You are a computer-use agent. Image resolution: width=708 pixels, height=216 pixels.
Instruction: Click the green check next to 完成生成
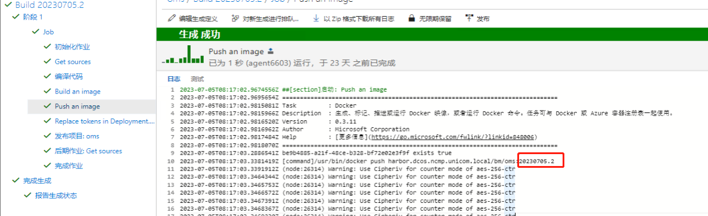coord(16,181)
